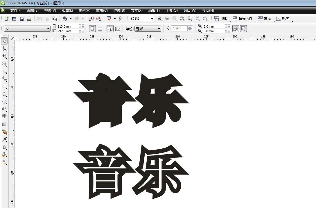
Task: Select the Text tool in toolbox
Action: [x=4, y=116]
